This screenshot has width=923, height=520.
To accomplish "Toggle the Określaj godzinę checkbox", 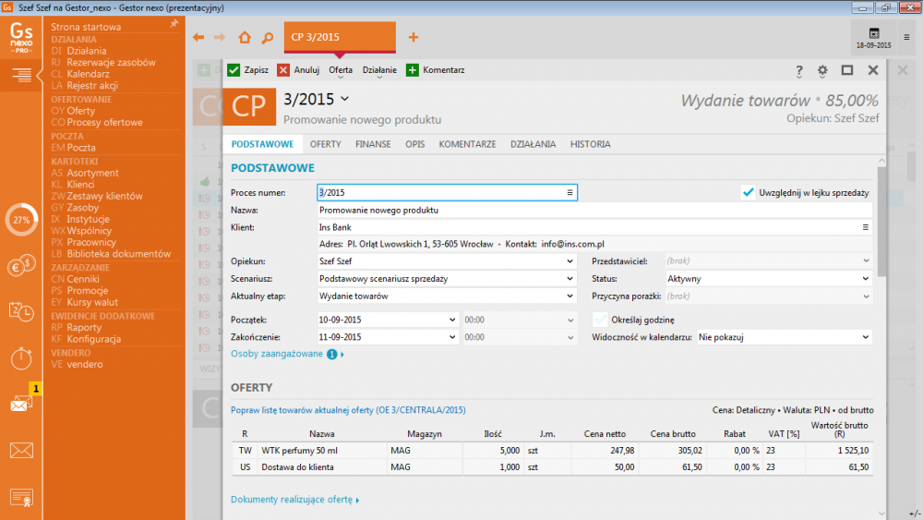I will click(x=599, y=319).
